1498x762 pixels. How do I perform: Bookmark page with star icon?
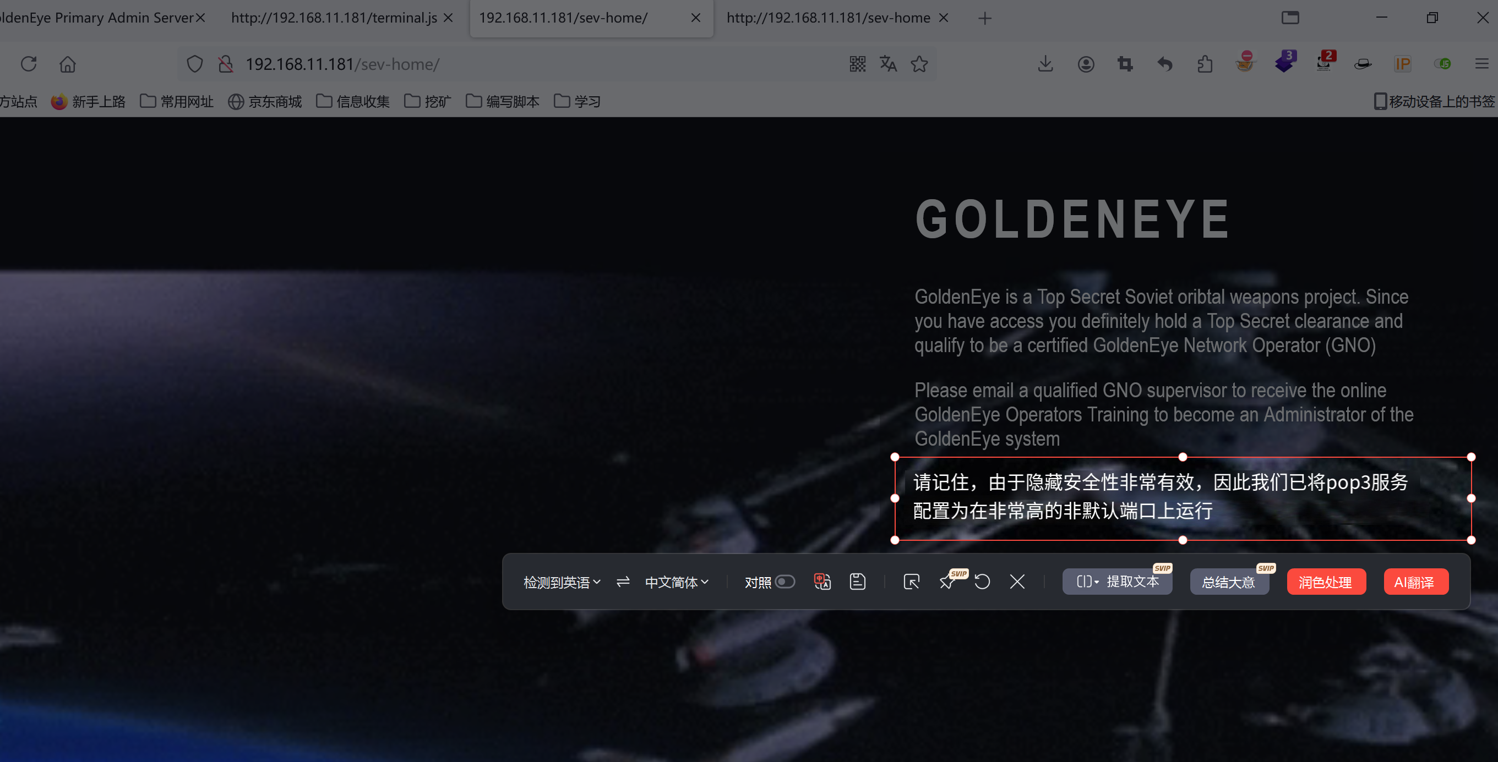click(x=919, y=64)
